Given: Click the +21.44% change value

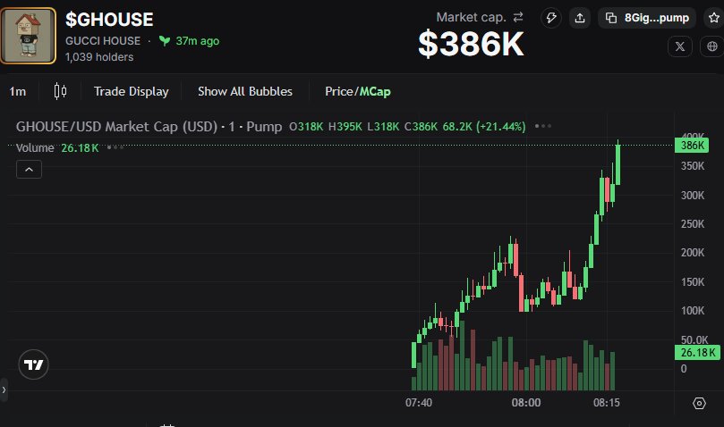Looking at the screenshot, I should 500,126.
